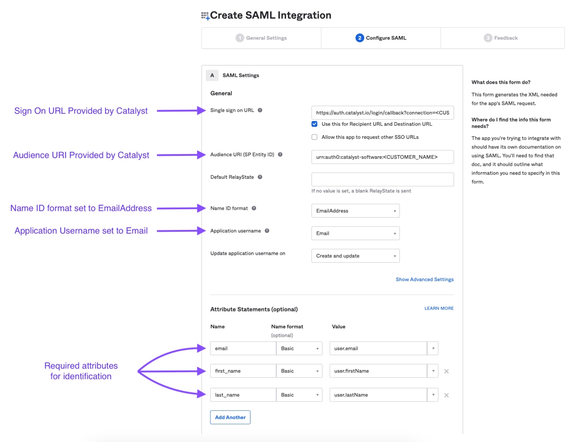The width and height of the screenshot is (575, 442).
Task: Go to General Settings step tab
Action: 261,38
